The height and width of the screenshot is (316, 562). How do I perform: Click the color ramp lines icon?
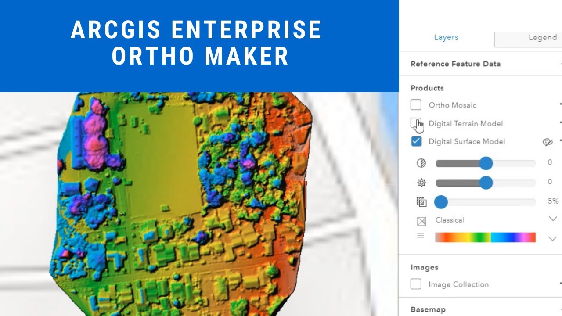click(x=421, y=236)
